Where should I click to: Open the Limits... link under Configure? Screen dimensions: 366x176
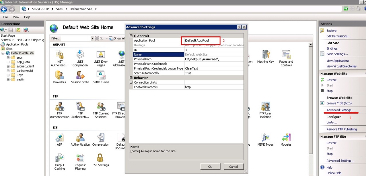coord(332,122)
